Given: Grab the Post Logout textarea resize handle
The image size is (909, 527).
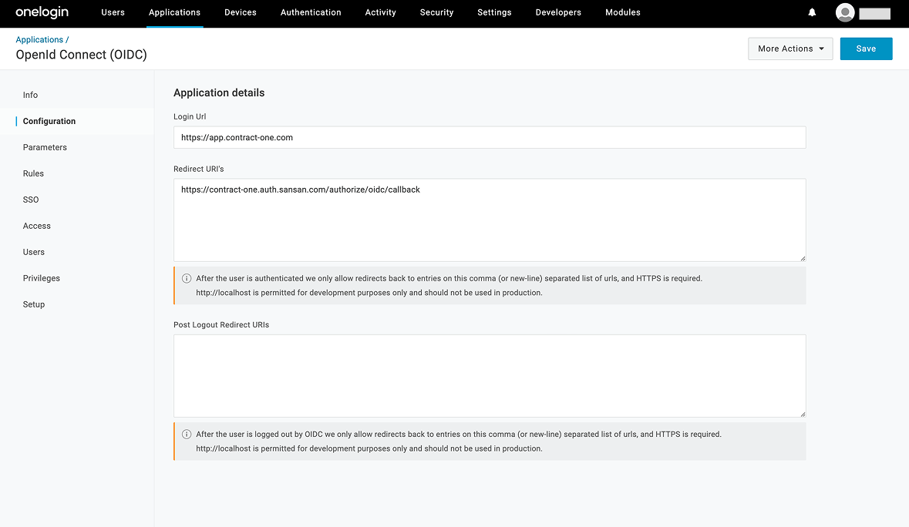Looking at the screenshot, I should pyautogui.click(x=803, y=414).
